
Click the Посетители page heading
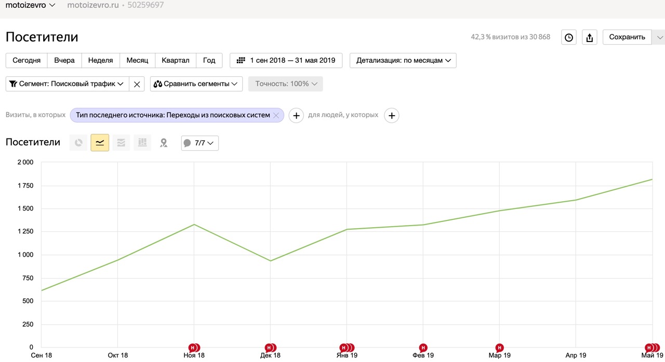coord(42,37)
